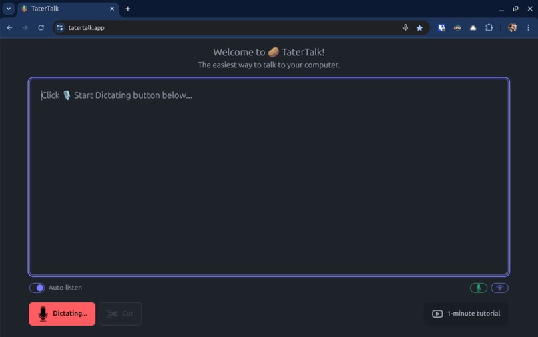Focus the dictation text area
538x337 pixels.
(268, 177)
